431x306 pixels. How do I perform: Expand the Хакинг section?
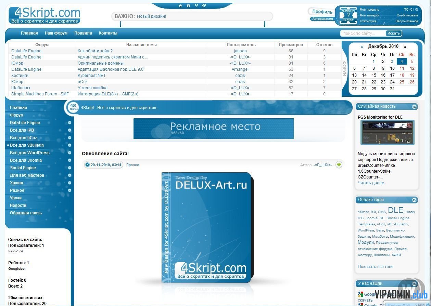point(69,183)
